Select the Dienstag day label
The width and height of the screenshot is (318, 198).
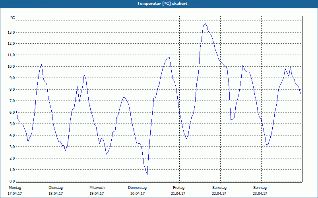pyautogui.click(x=56, y=188)
